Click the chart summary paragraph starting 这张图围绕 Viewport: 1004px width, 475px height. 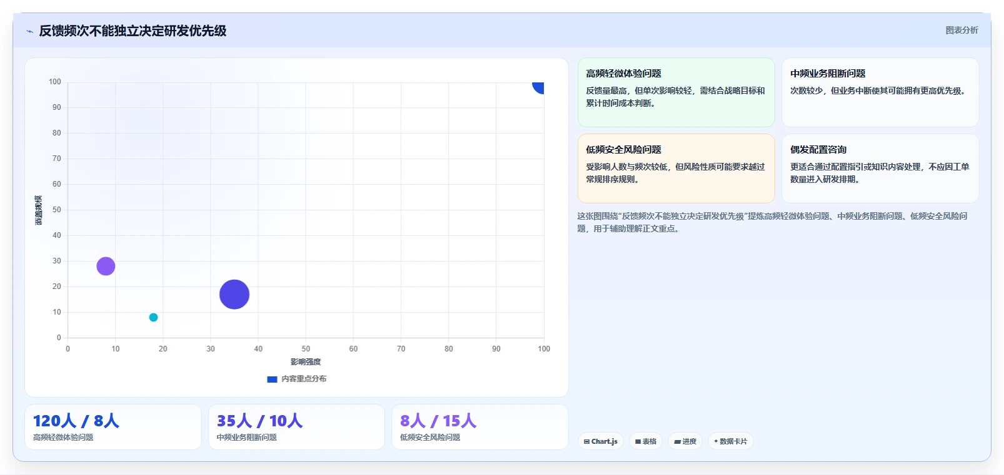tap(772, 222)
